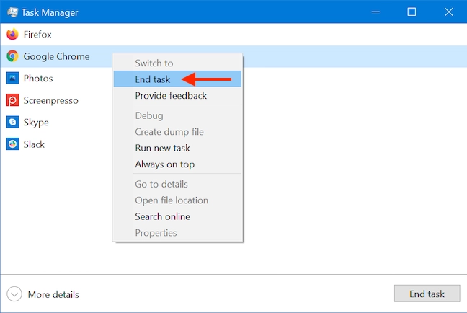Click the Slack app icon
The image size is (467, 313).
12,144
